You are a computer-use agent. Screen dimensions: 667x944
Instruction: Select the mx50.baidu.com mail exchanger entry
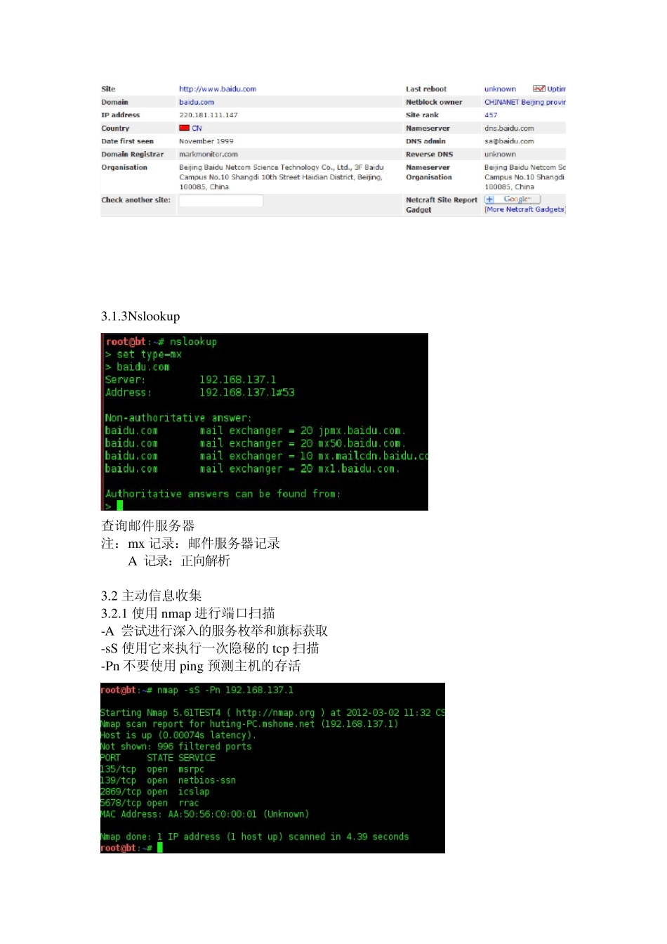(256, 443)
